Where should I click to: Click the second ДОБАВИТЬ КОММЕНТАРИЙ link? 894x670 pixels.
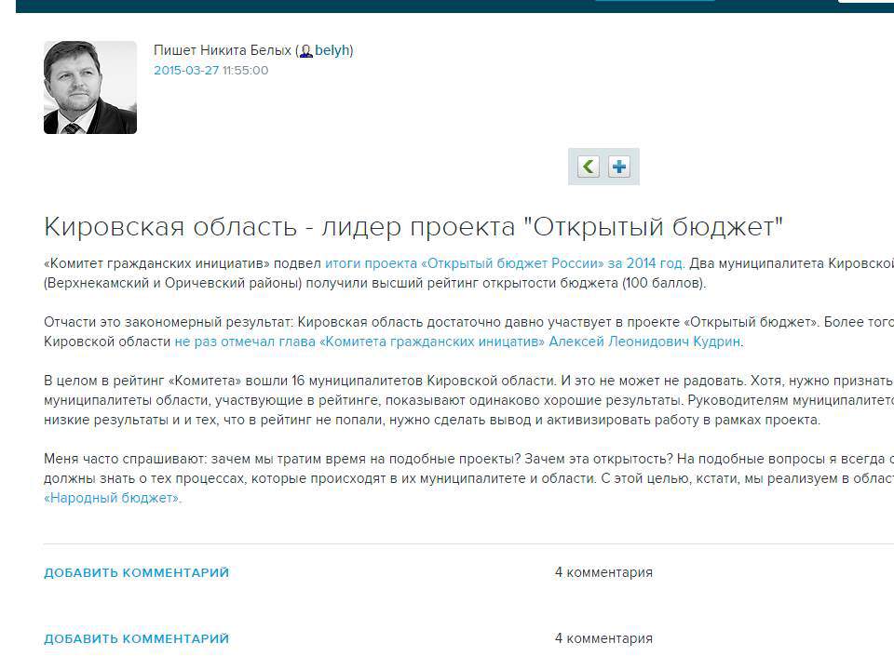click(x=136, y=639)
